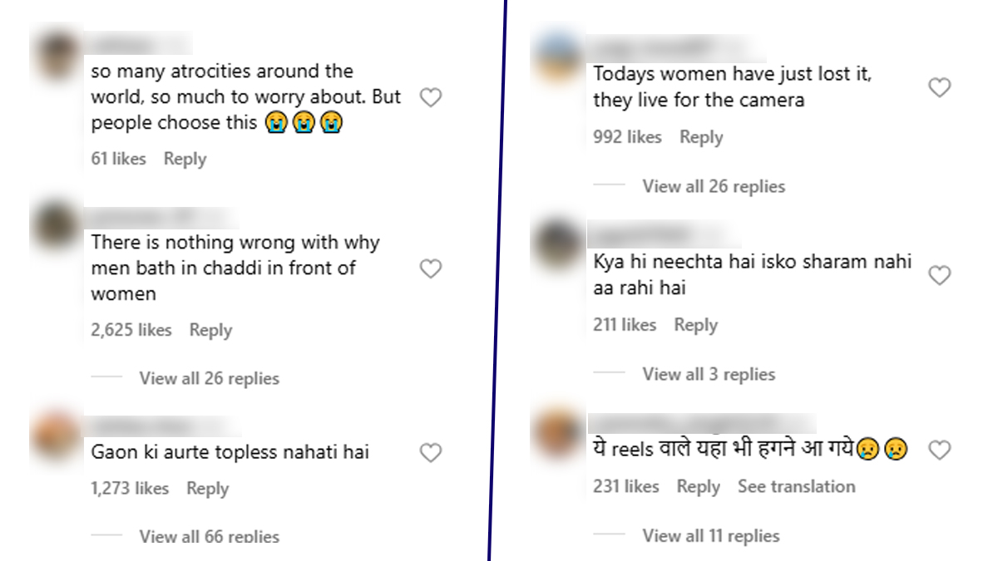Like the "men bath in chaddi" comment
This screenshot has height=561, width=998.
click(x=430, y=269)
